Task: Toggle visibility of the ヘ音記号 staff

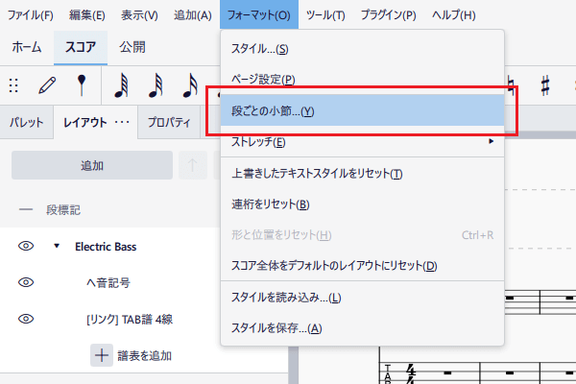Action: pyautogui.click(x=26, y=282)
